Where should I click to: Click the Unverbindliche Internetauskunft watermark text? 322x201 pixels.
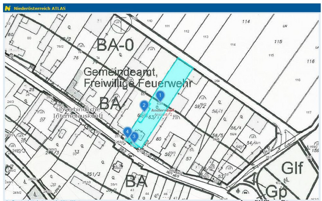tap(81, 112)
